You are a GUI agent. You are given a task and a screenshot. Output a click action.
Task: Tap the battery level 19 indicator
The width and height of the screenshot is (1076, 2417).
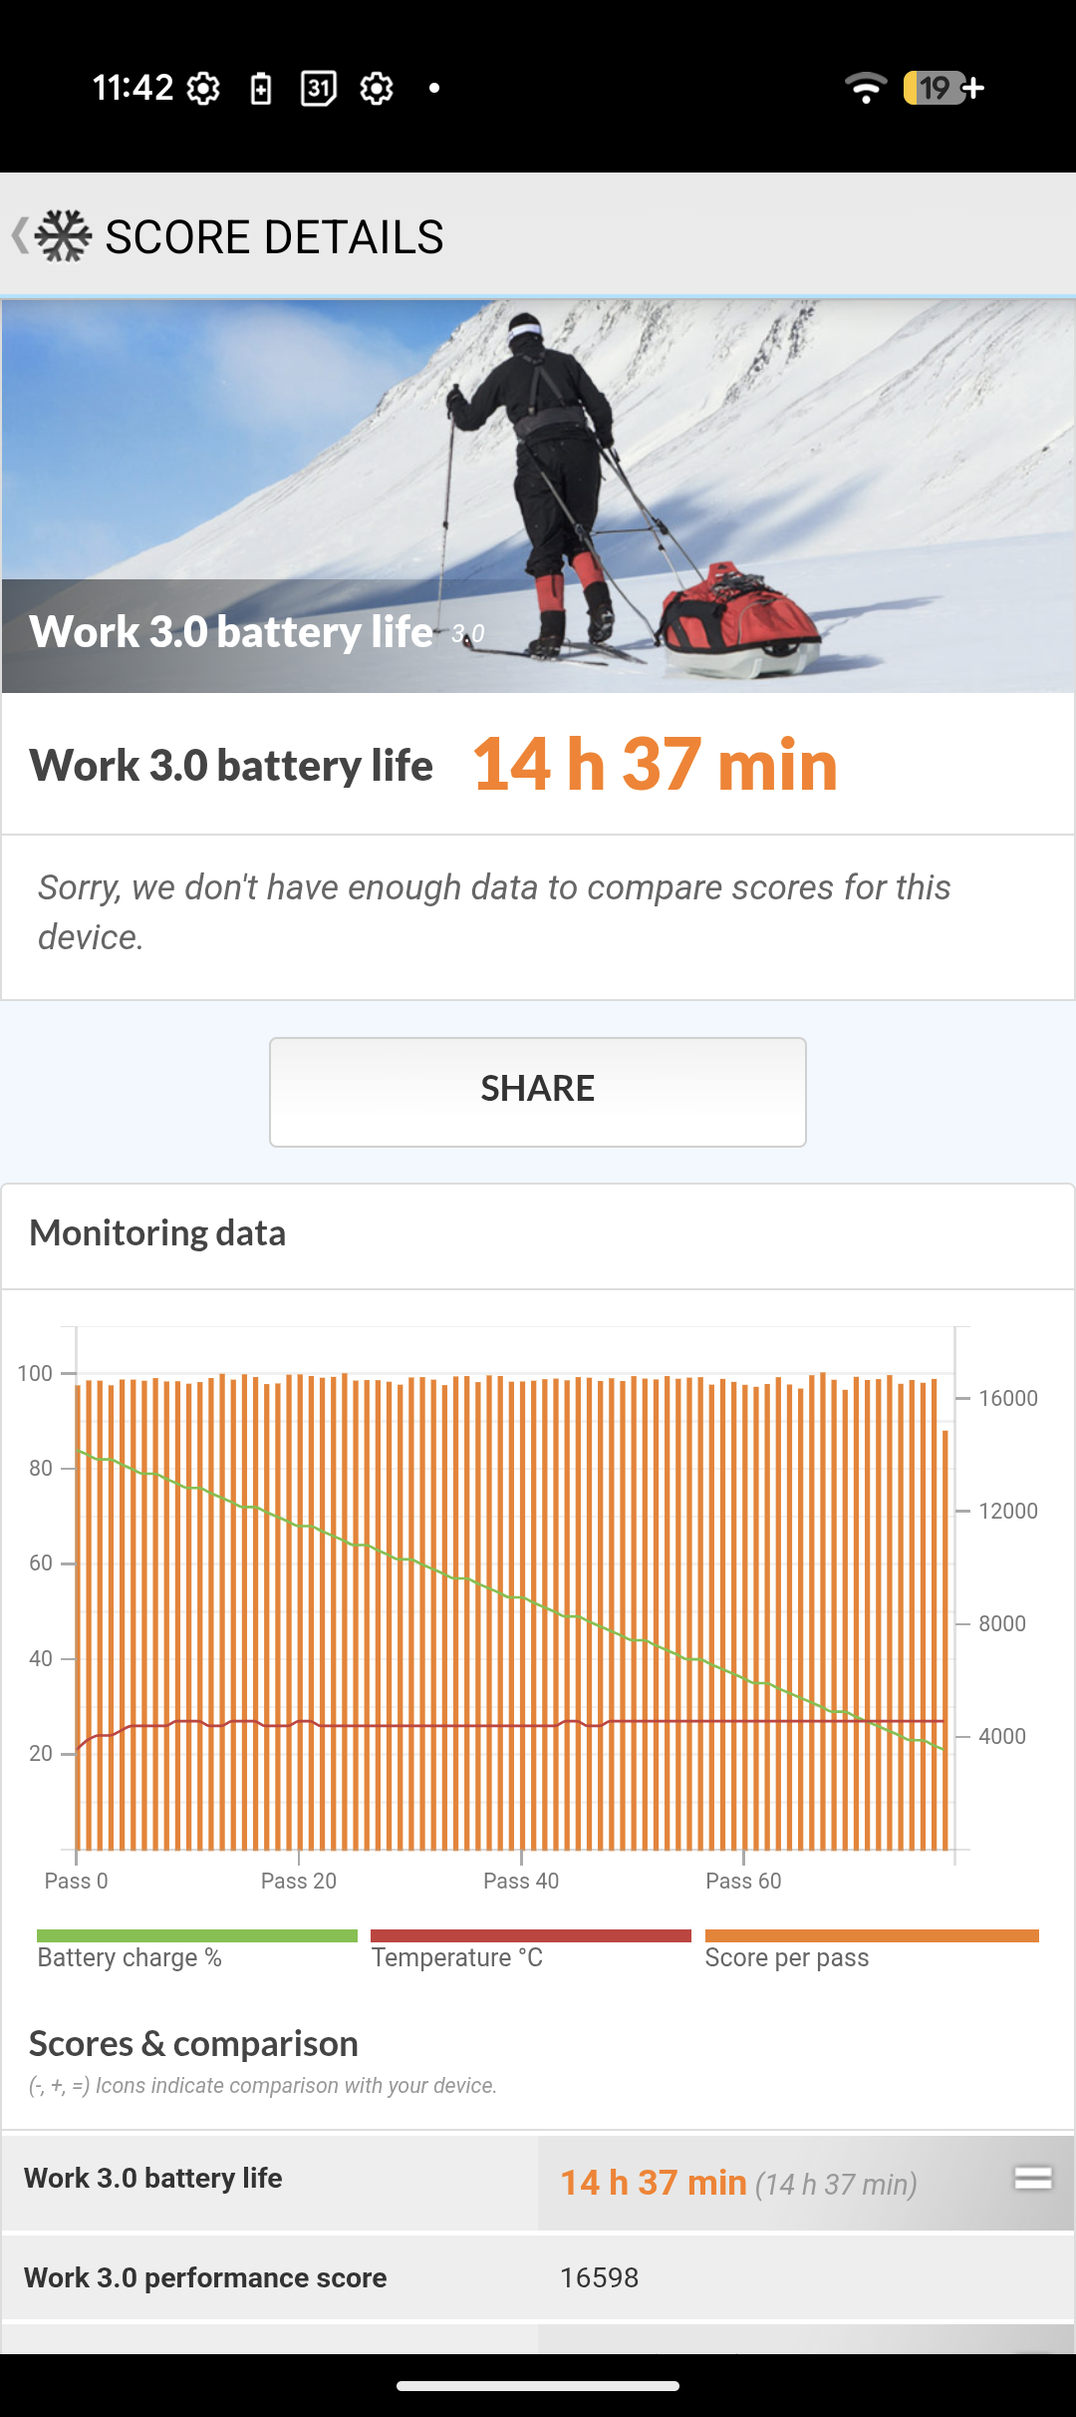(x=942, y=89)
